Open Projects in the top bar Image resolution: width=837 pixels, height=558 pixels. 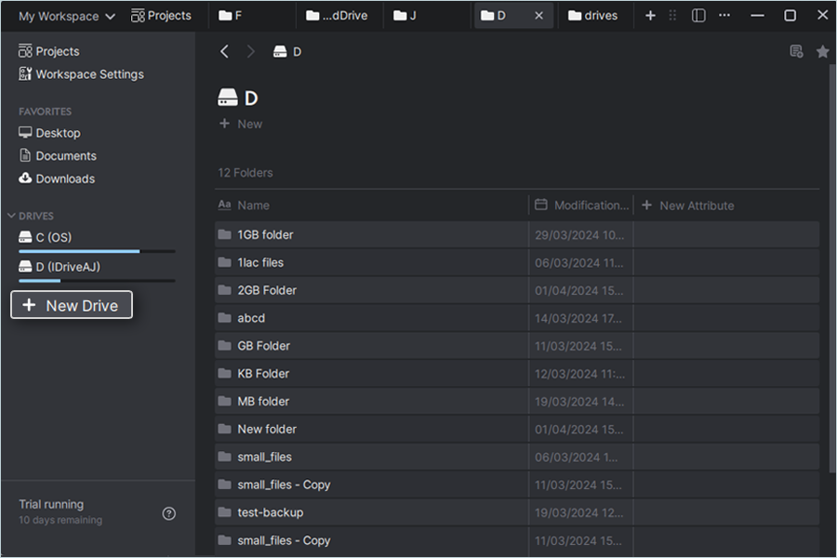[161, 16]
